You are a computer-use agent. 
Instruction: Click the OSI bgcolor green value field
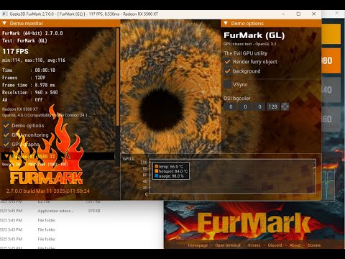[x=245, y=106]
